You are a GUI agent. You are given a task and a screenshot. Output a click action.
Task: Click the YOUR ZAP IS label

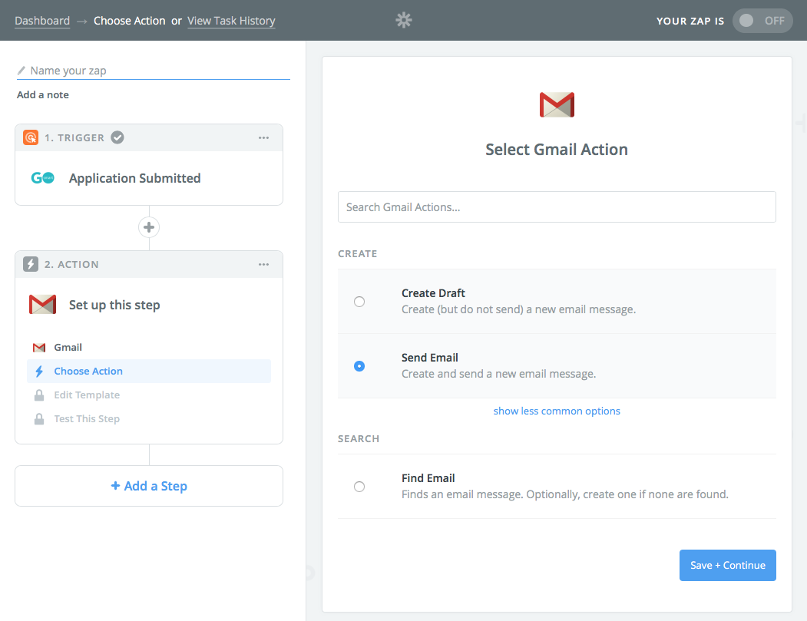tap(690, 21)
